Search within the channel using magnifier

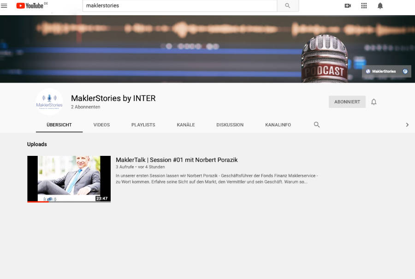coord(317,125)
